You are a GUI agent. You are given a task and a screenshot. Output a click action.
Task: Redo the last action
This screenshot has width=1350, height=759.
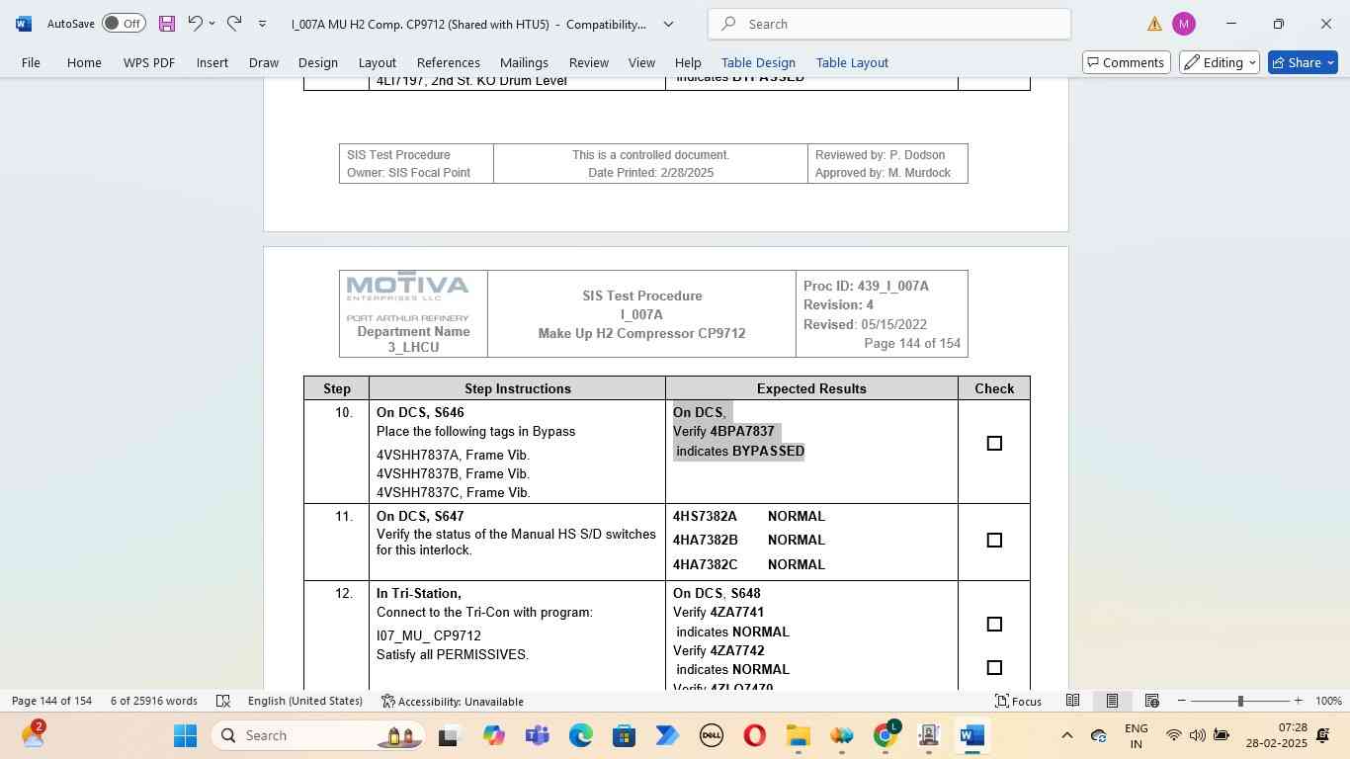coord(234,23)
